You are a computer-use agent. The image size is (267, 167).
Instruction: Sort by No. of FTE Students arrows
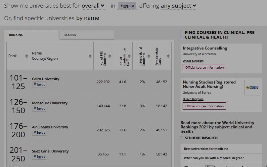(x=110, y=56)
